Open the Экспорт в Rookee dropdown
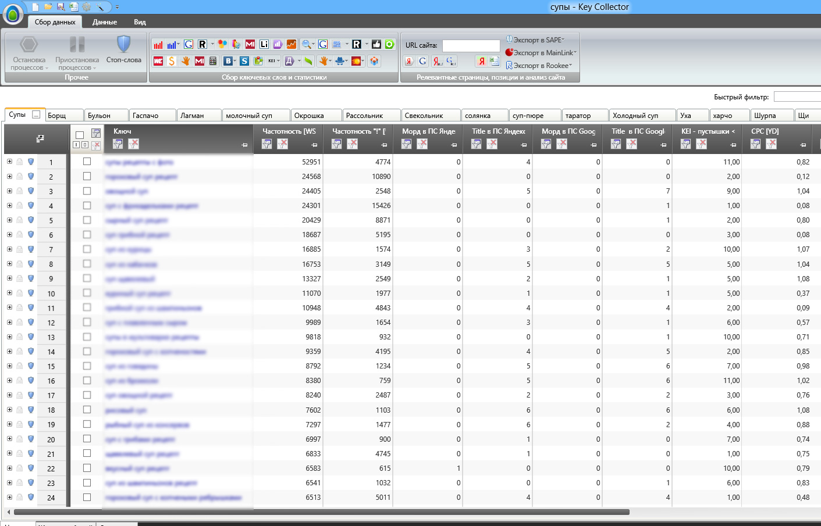821x526 pixels. [x=539, y=66]
